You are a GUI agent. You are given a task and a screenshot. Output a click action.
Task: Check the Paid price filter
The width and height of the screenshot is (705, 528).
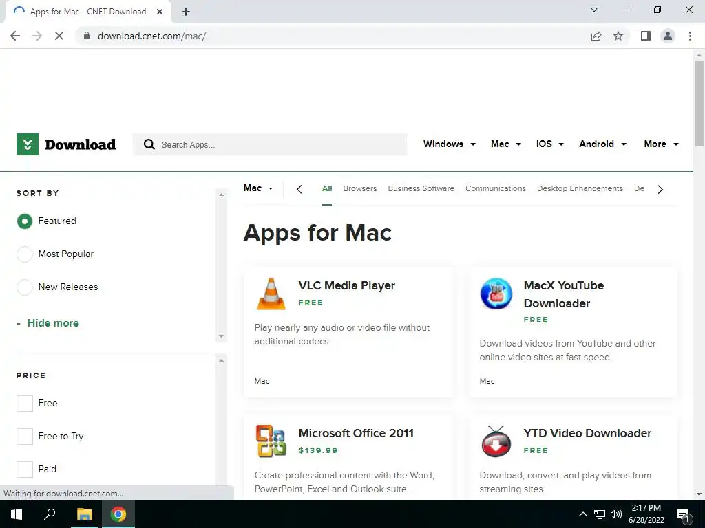[25, 469]
